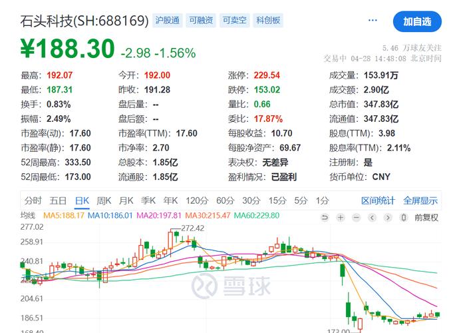The image size is (451, 333).
Task: Open the three-dot more options menu
Action: (373, 20)
